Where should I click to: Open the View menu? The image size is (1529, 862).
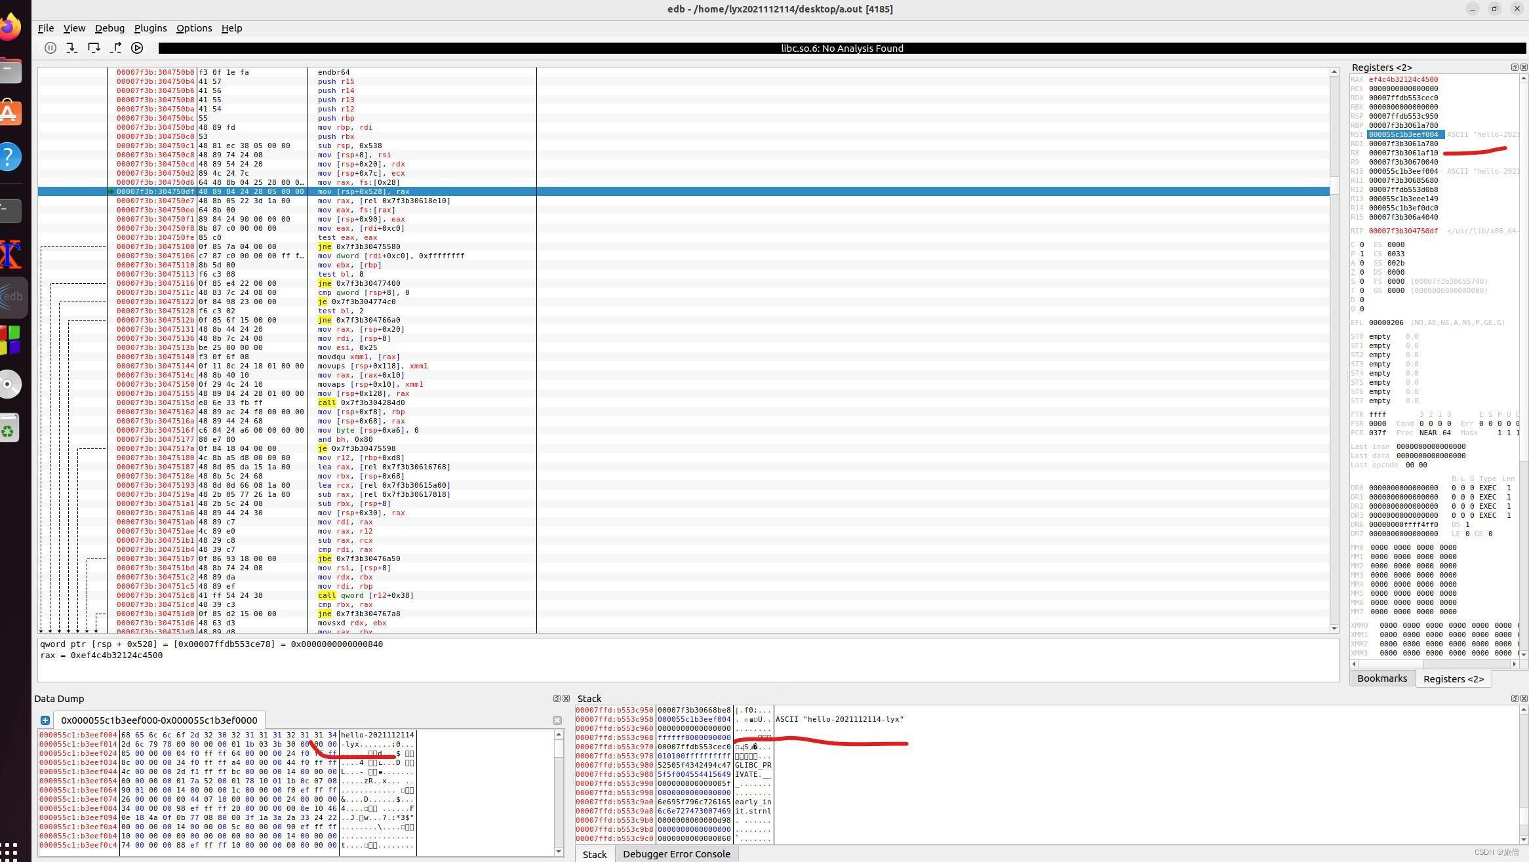tap(74, 28)
